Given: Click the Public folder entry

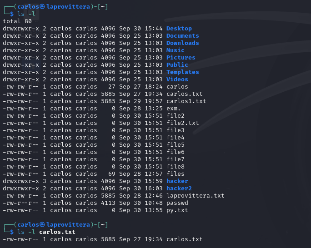Looking at the screenshot, I should click(177, 65).
